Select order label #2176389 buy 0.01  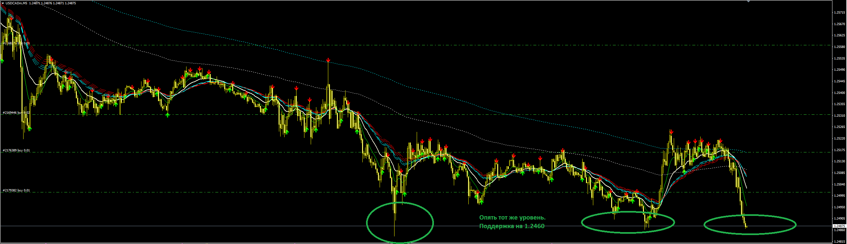(x=16, y=150)
